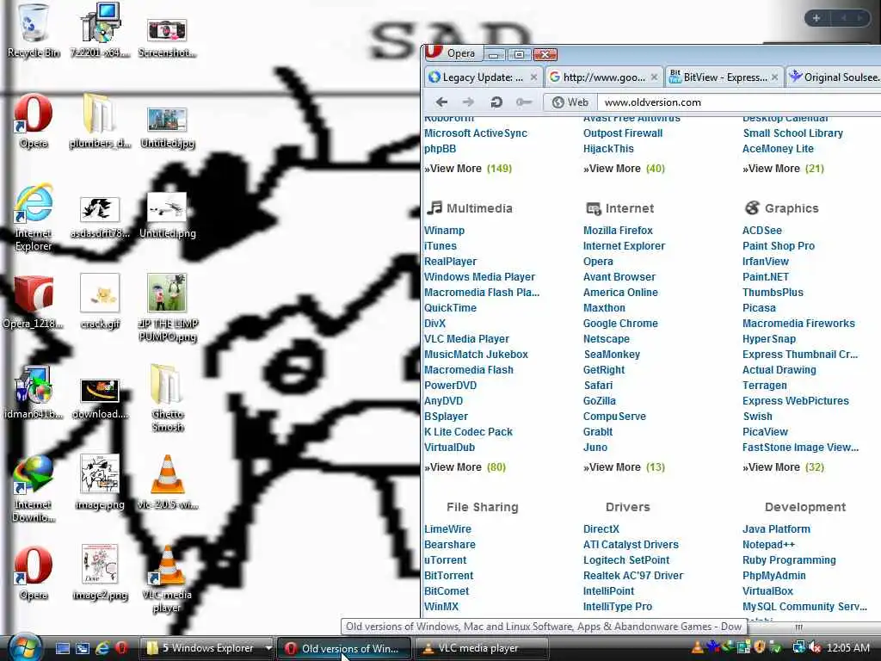The image size is (881, 661).
Task: Switch to Old versions of Win taskbar button
Action: 344,648
